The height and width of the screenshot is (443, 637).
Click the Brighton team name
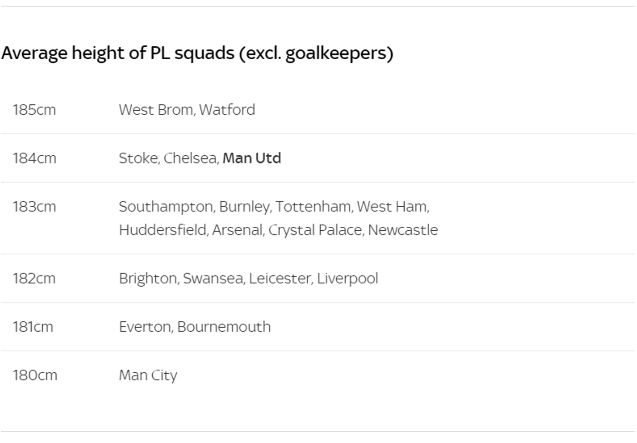point(148,279)
